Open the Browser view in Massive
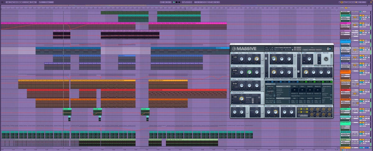This screenshot has width=373, height=151. 319,50
